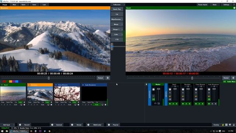Open Beach input settings gear
This screenshot has width=236, height=133.
24,105
